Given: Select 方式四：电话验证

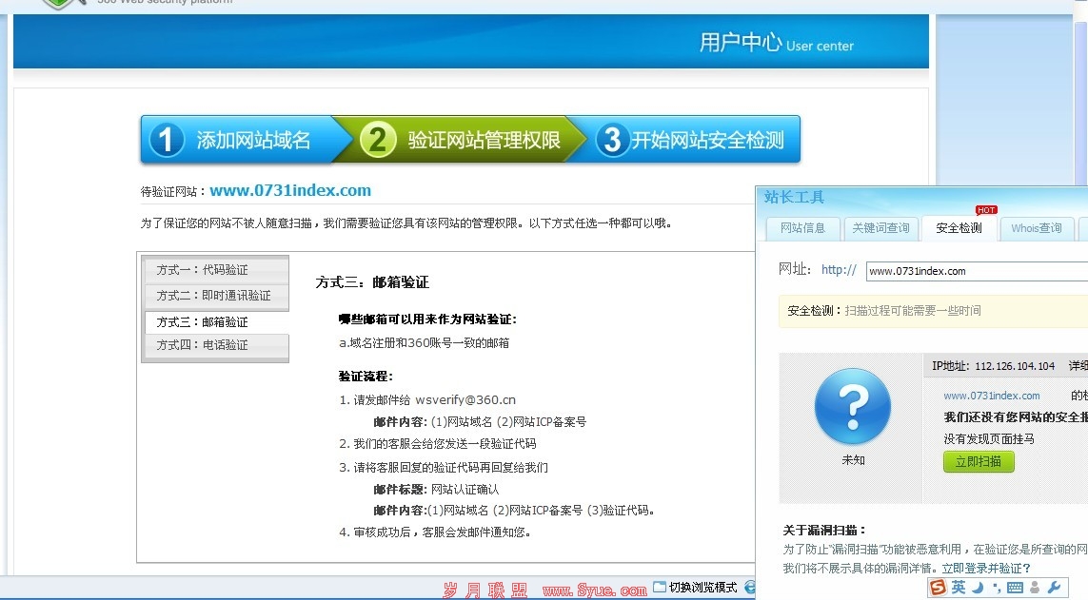Looking at the screenshot, I should point(215,347).
